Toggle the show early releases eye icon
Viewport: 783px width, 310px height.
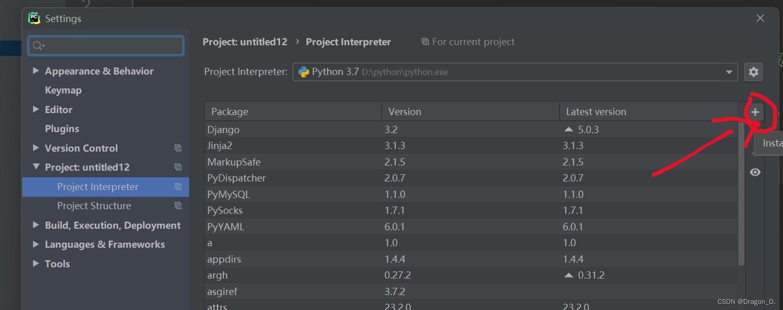(755, 172)
